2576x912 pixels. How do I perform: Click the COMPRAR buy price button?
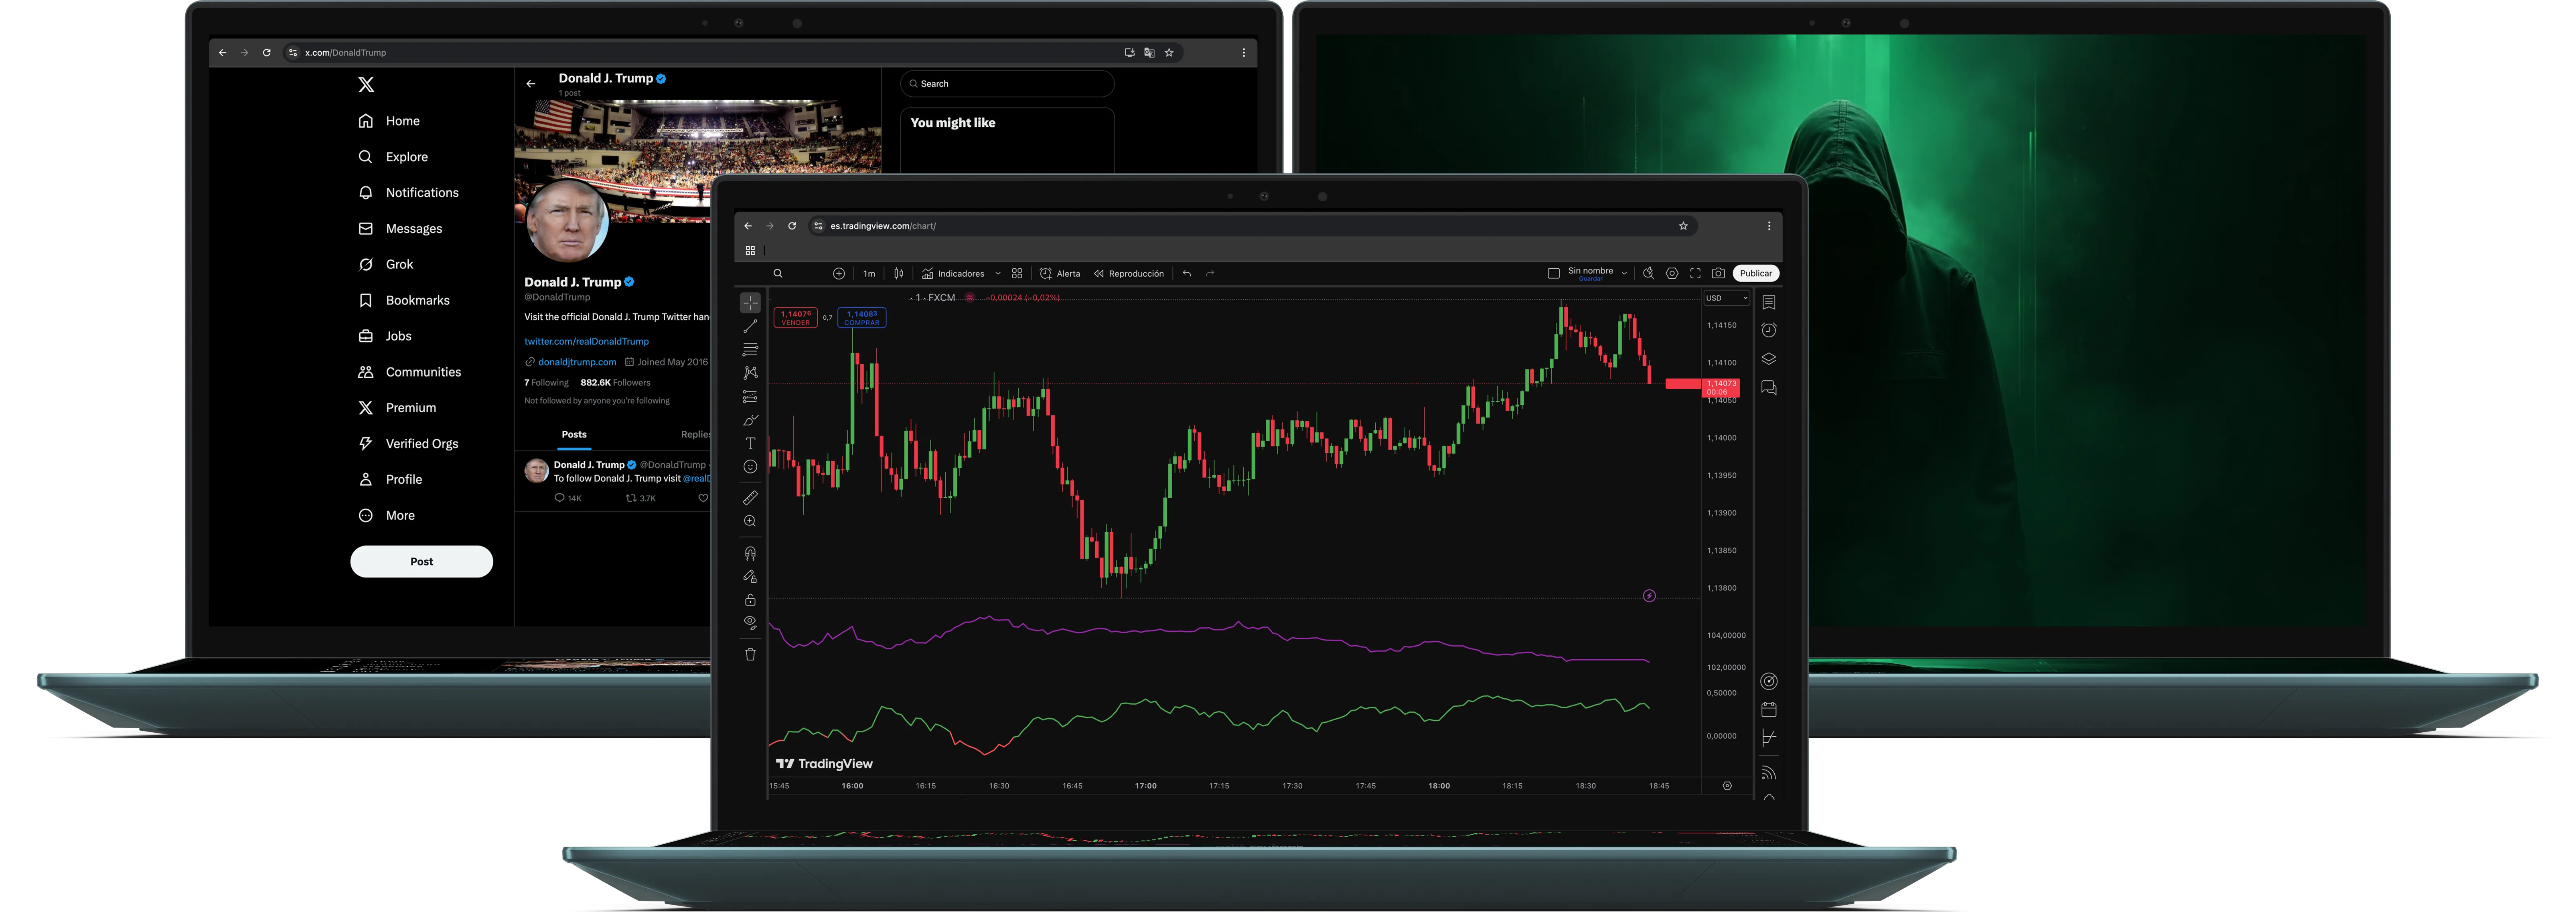click(862, 318)
